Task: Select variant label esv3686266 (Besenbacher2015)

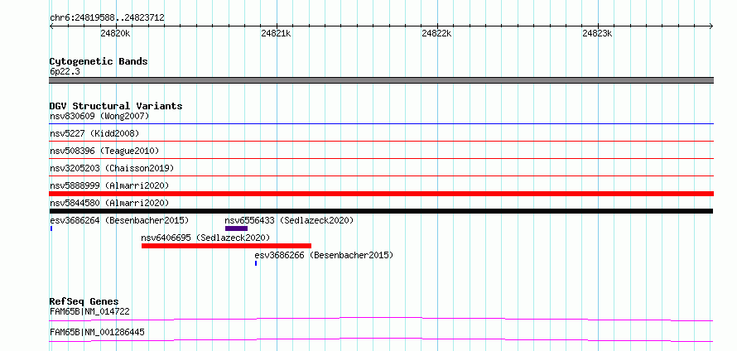Action: [x=324, y=255]
